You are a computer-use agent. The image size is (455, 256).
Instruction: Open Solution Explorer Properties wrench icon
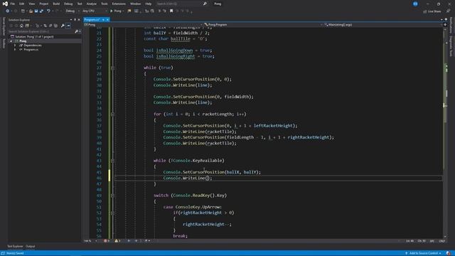pos(63,26)
